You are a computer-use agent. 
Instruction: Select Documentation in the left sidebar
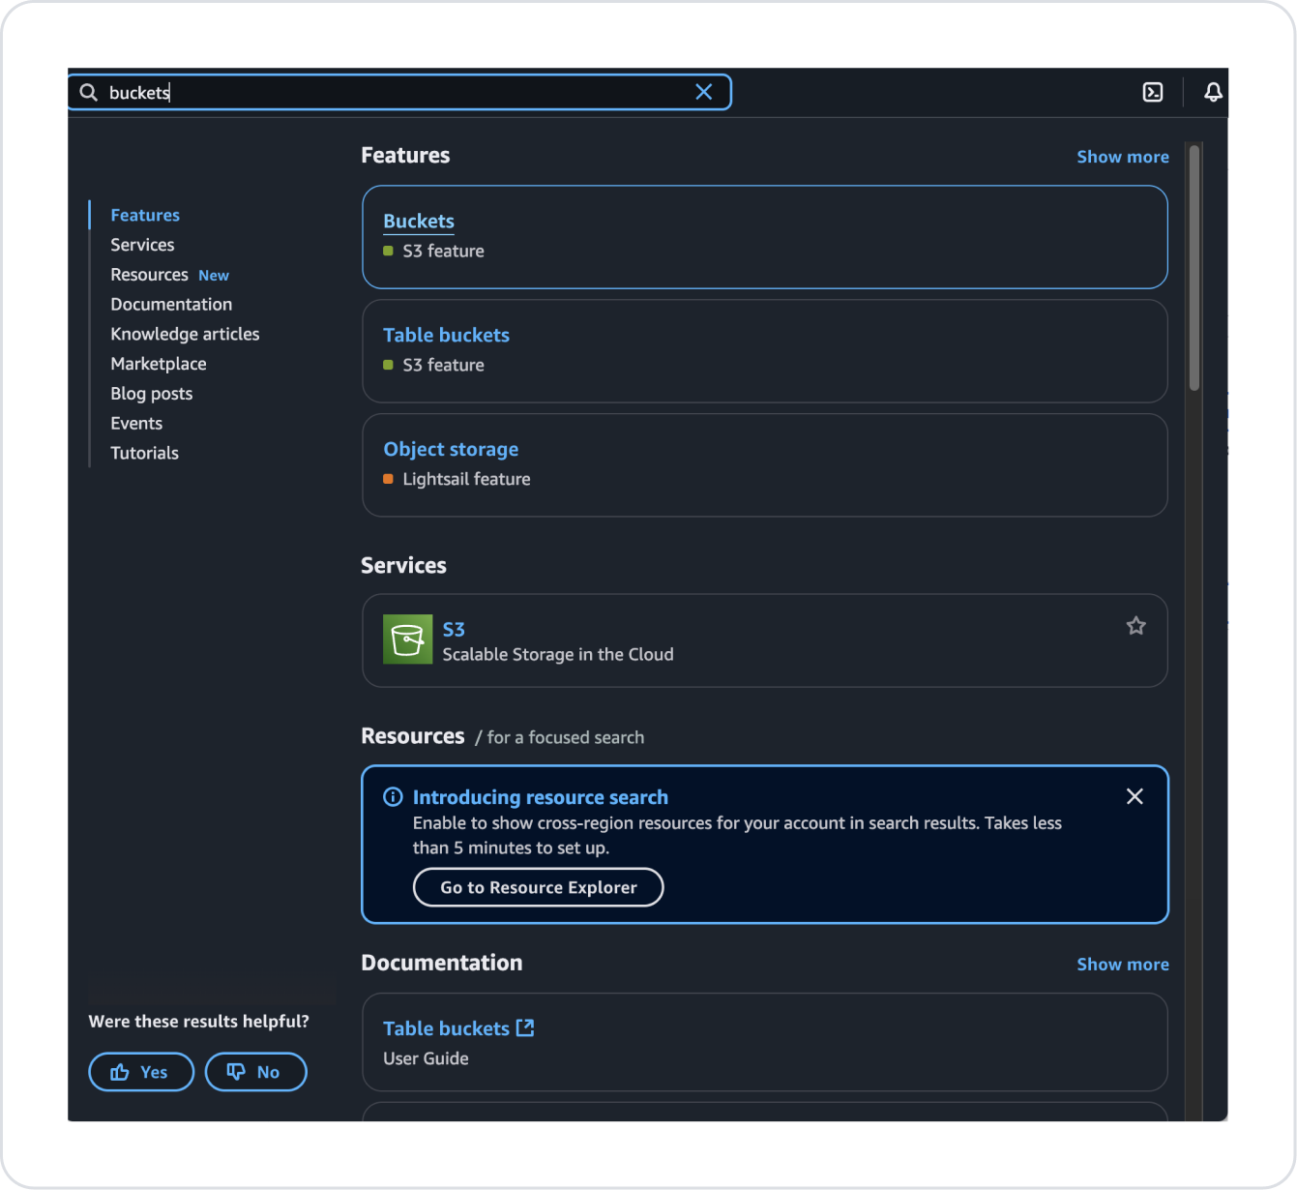click(x=171, y=304)
